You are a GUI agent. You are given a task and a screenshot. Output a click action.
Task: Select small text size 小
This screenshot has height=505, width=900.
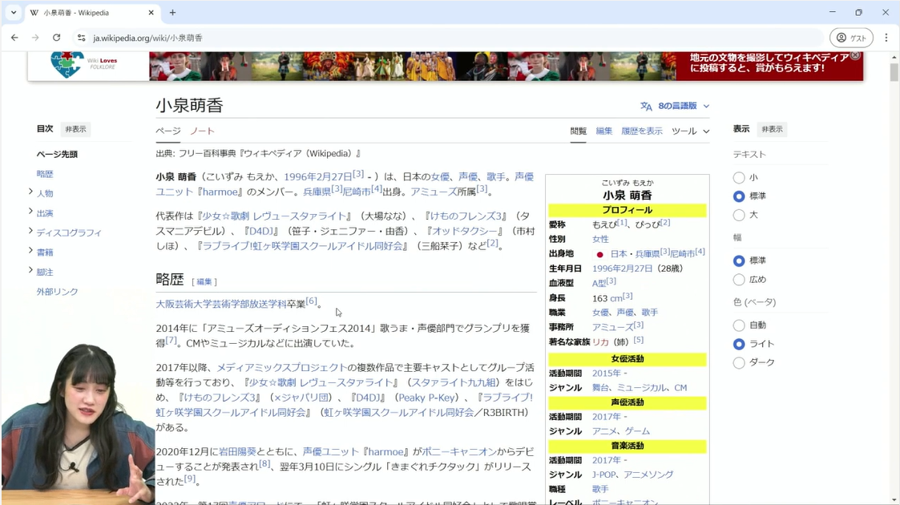(739, 178)
